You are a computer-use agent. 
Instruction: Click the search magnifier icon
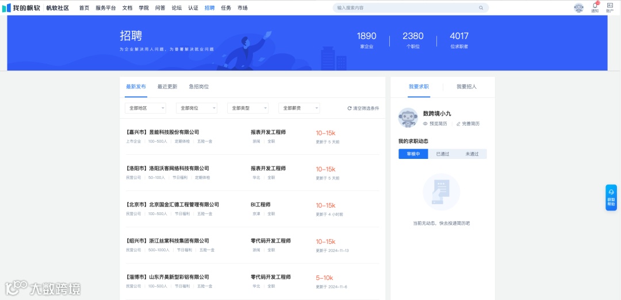tap(481, 8)
